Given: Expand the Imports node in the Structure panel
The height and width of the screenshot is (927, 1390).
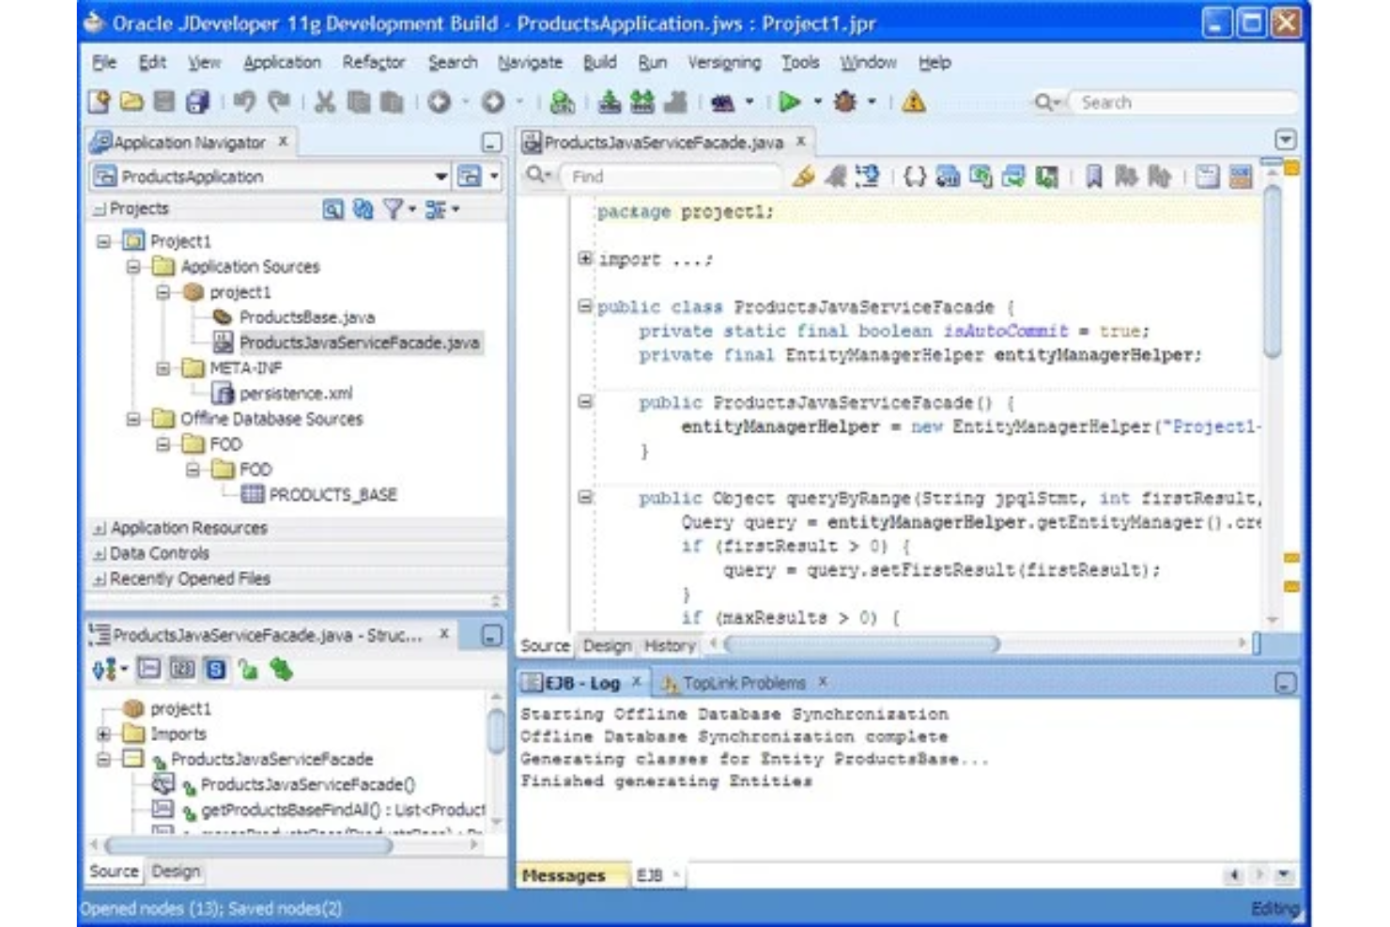Looking at the screenshot, I should (x=103, y=734).
